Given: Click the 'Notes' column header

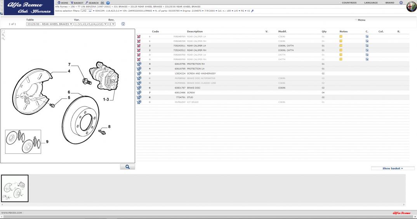Looking at the screenshot, I should [x=343, y=31].
